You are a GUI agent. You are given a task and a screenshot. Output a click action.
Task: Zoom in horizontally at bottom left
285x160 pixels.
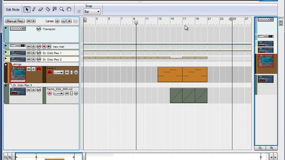pyautogui.click(x=10, y=157)
